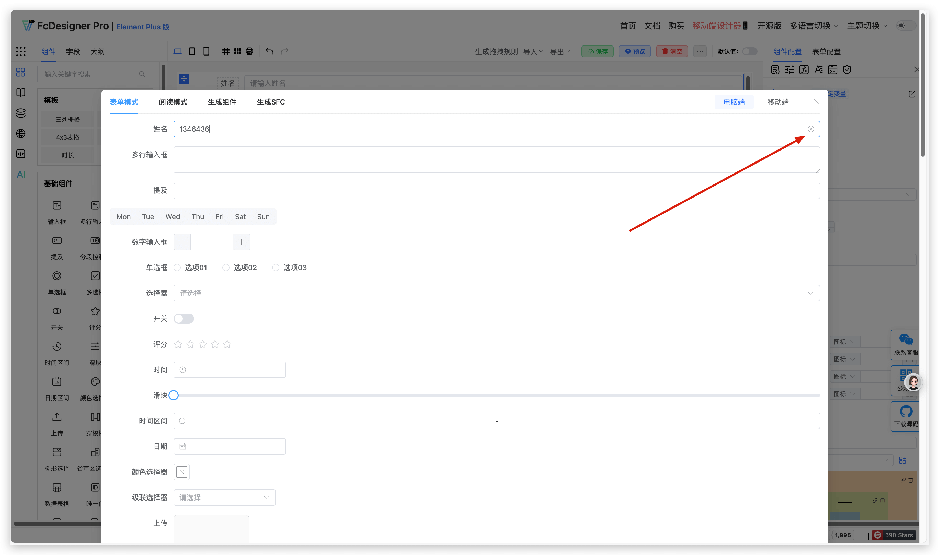Click the globe icon in left sidebar
Screen dimensions: 939x555
click(21, 134)
